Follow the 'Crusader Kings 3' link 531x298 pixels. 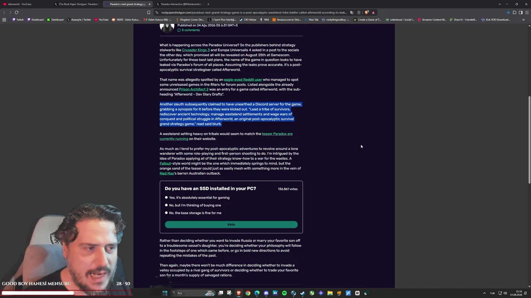[x=196, y=50]
